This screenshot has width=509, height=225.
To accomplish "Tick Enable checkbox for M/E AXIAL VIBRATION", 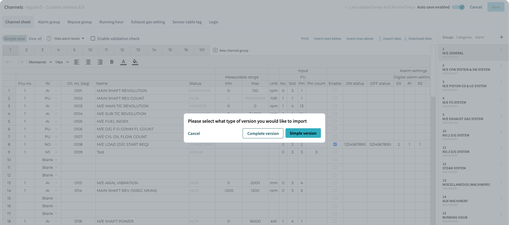I will 335,183.
